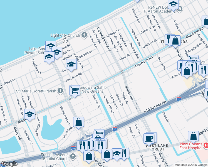Click the school marker below Lake Castle Private School
This screenshot has width=208, height=167.
[x=49, y=57]
